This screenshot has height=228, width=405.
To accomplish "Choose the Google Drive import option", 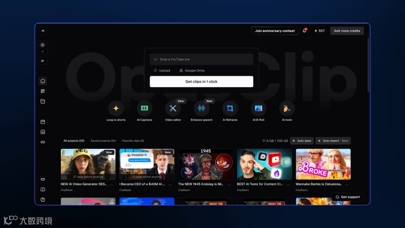I will [x=192, y=70].
